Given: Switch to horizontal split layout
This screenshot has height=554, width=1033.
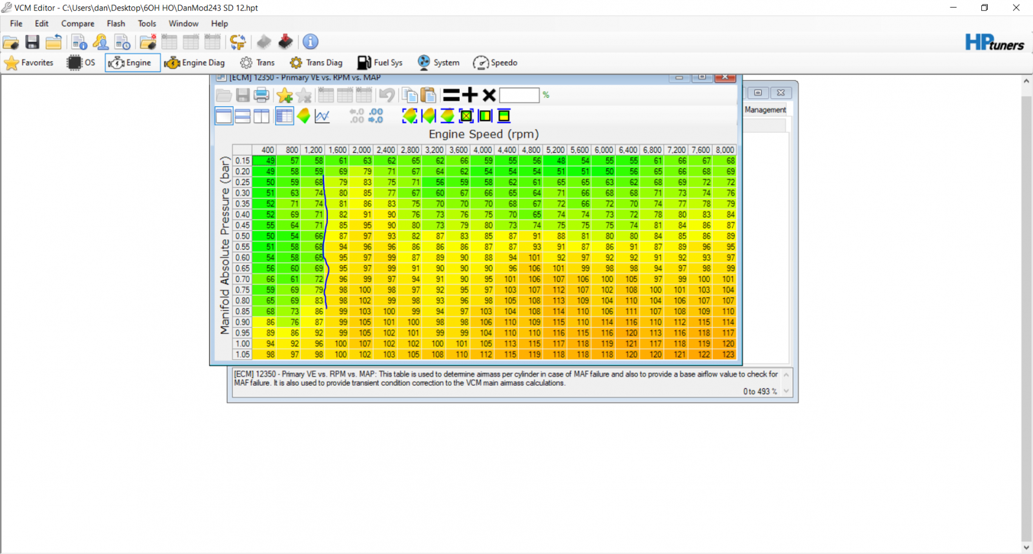Looking at the screenshot, I should pyautogui.click(x=243, y=116).
